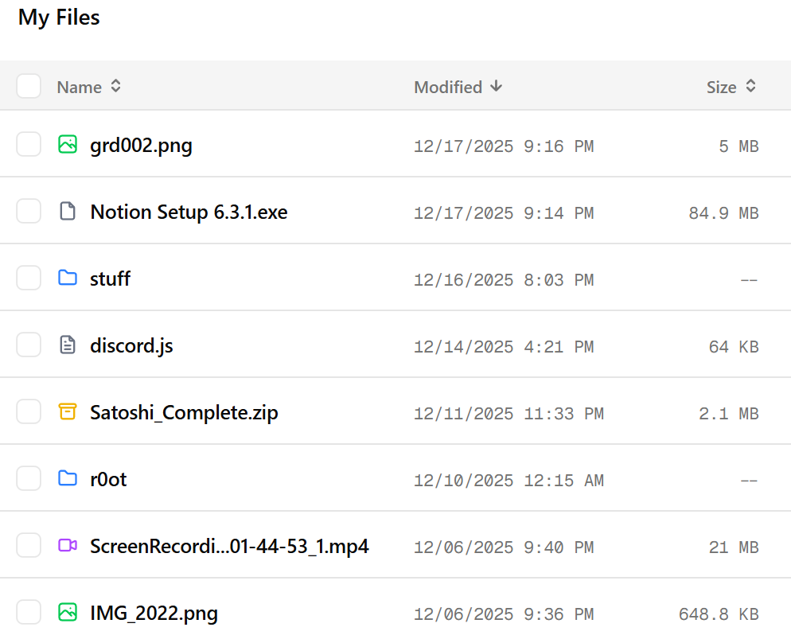Viewport: 791px width, 639px height.
Task: Toggle the select-all checkbox in header
Action: (29, 87)
